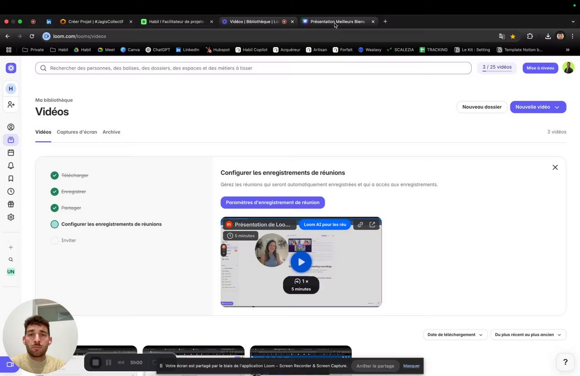Click the 3 / 25 vidéos usage indicator
This screenshot has height=376, width=580.
tap(497, 68)
